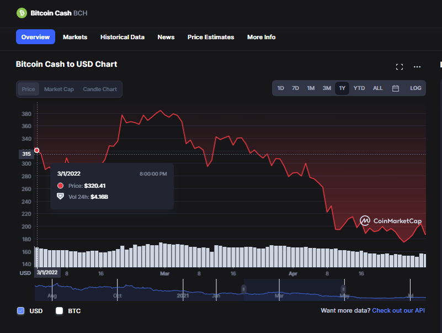
Task: Set chart range to 3M
Action: tap(327, 88)
